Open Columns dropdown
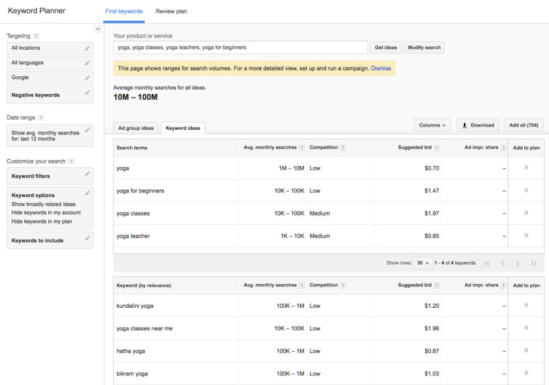The height and width of the screenshot is (385, 549). (x=432, y=125)
